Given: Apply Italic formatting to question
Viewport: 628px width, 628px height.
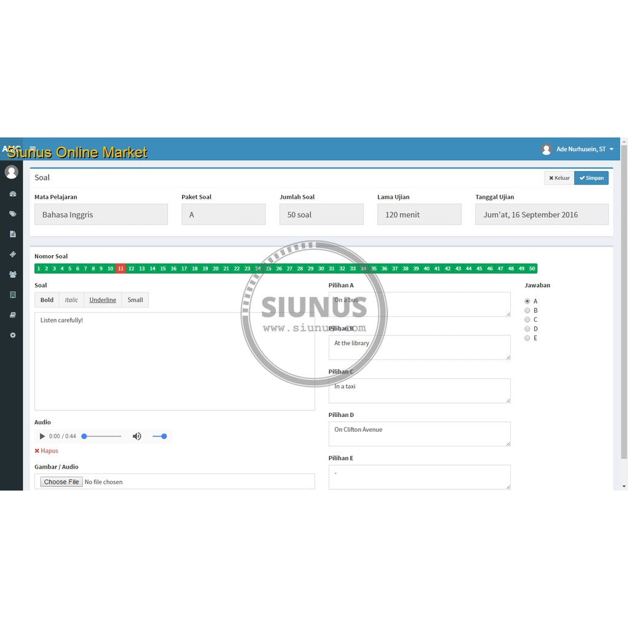Looking at the screenshot, I should tap(71, 300).
